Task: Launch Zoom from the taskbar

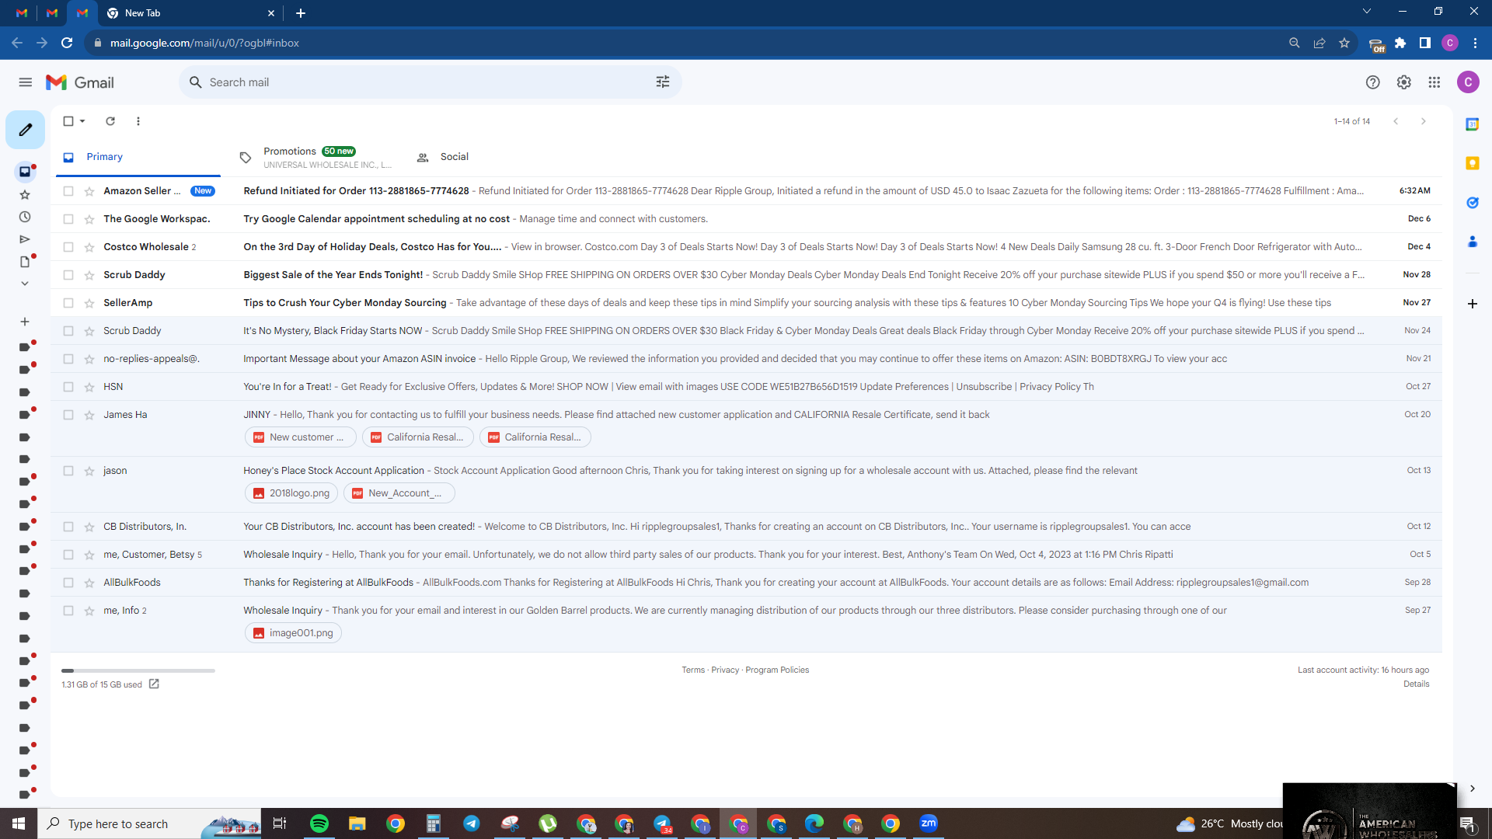Action: pos(929,823)
